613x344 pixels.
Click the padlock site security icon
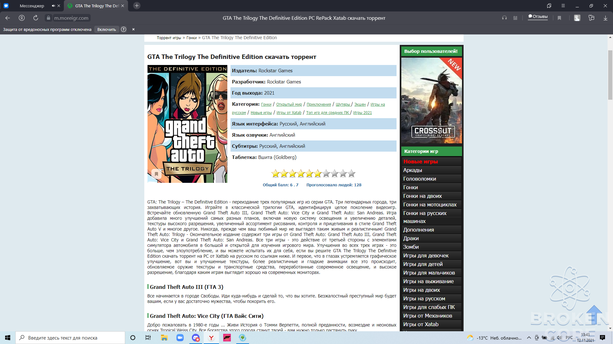pos(48,18)
